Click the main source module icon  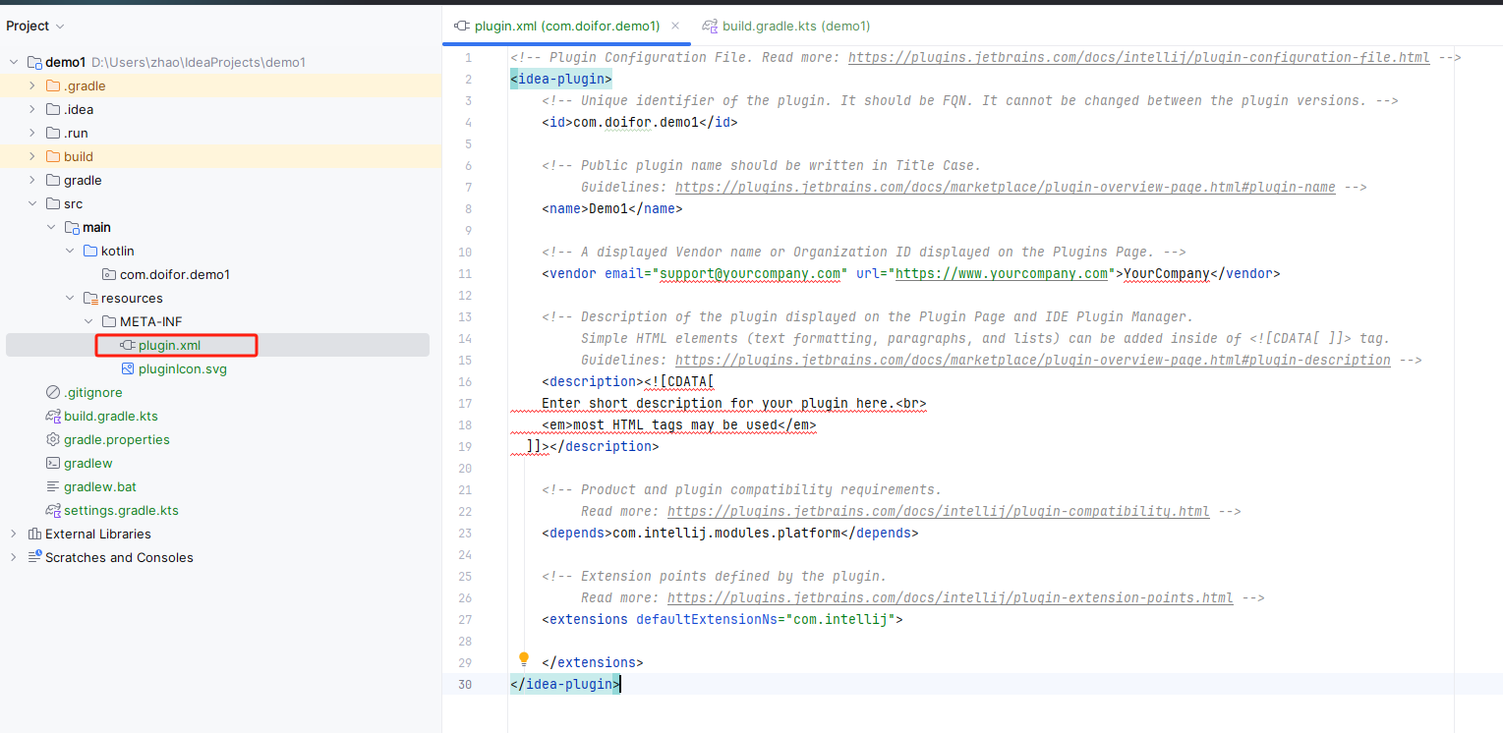(72, 227)
